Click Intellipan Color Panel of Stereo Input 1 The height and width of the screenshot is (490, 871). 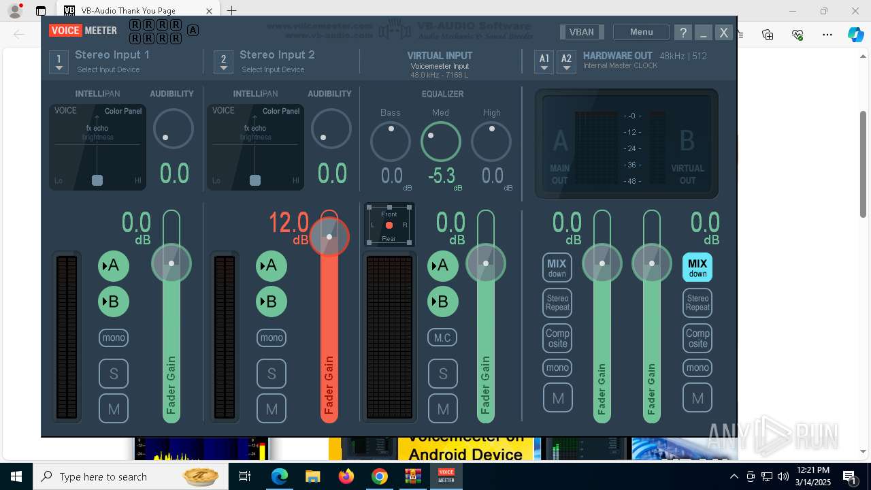pyautogui.click(x=97, y=147)
